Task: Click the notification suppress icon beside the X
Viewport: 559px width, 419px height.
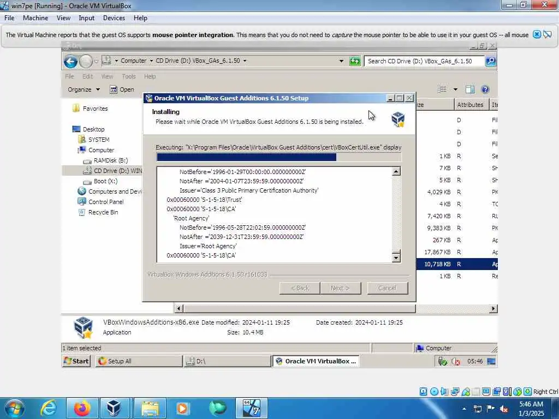Action: pyautogui.click(x=548, y=34)
